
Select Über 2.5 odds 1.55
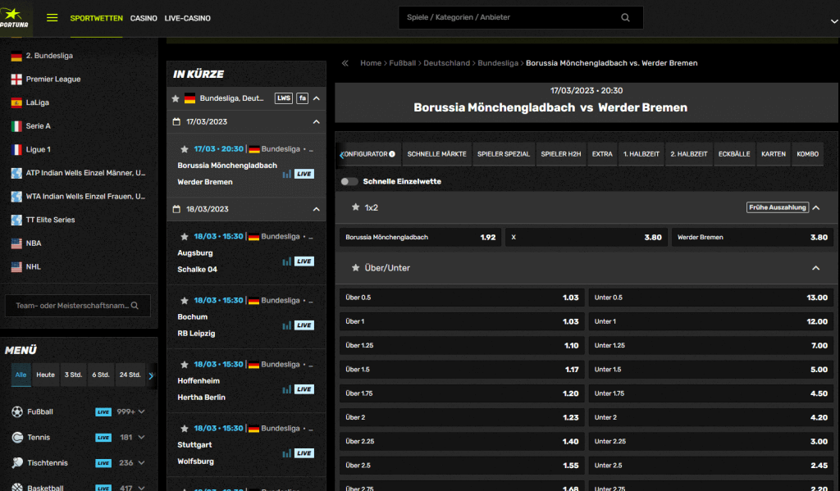click(462, 466)
